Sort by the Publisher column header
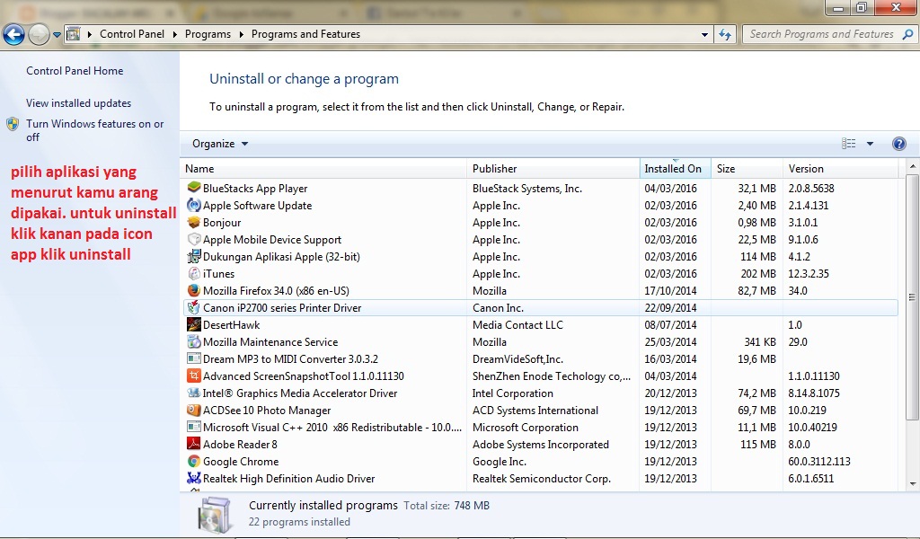 pos(553,168)
